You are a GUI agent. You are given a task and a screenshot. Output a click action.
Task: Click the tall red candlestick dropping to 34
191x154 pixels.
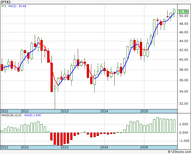[52, 77]
